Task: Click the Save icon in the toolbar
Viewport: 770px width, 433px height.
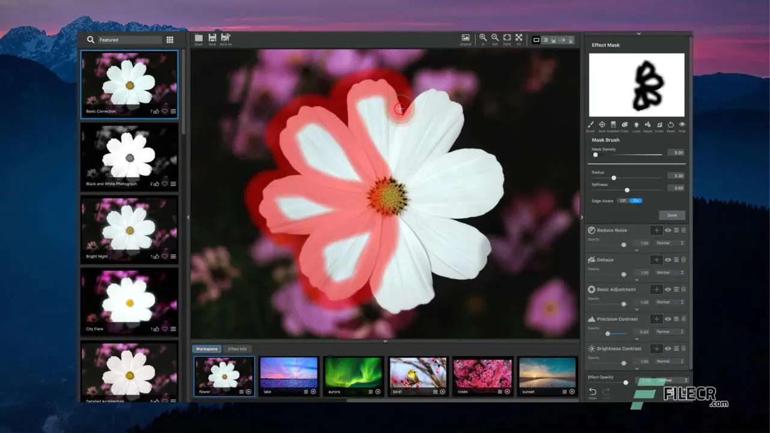Action: (212, 38)
